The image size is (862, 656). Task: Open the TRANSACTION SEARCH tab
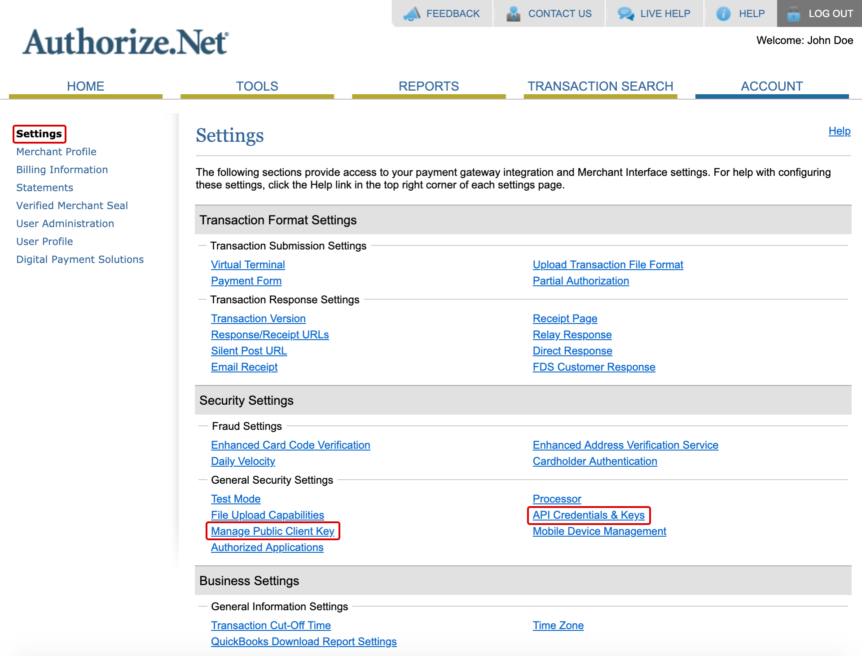[x=601, y=86]
